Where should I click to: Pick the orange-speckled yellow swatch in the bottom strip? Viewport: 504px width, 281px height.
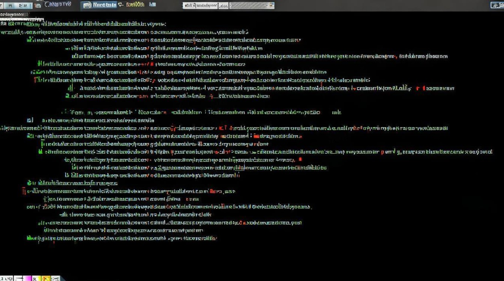[45, 278]
